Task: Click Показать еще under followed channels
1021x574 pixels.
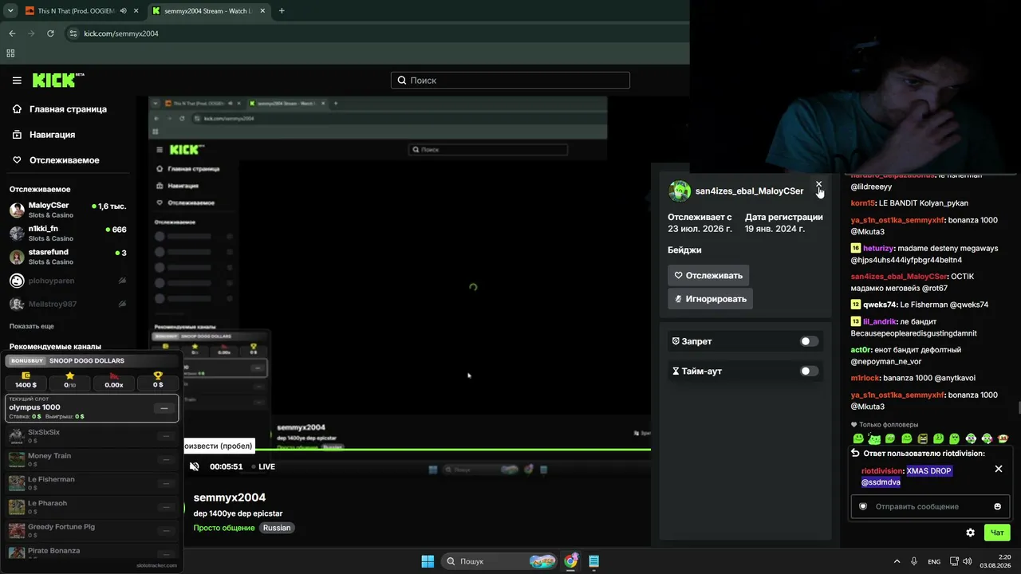Action: 32,326
